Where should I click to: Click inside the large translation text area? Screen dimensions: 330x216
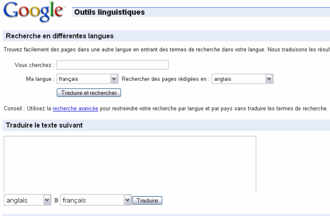coord(130,164)
